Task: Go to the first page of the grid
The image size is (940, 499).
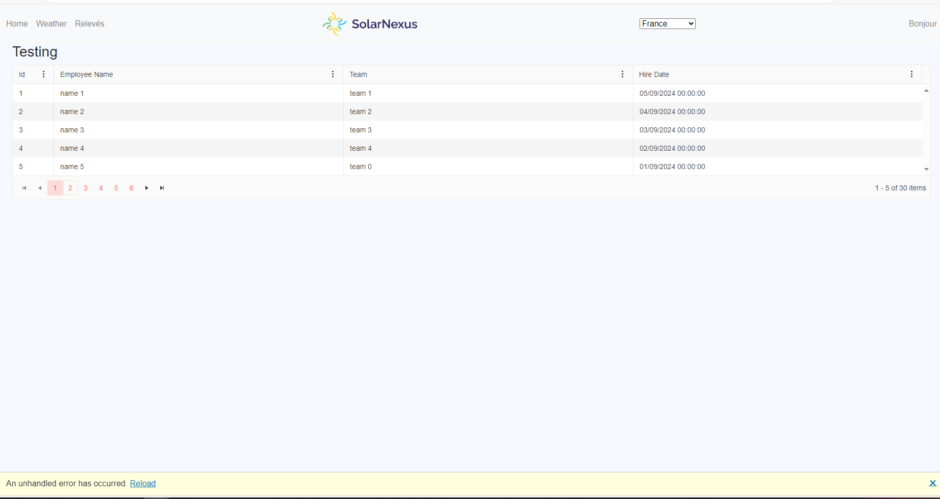Action: pyautogui.click(x=24, y=188)
